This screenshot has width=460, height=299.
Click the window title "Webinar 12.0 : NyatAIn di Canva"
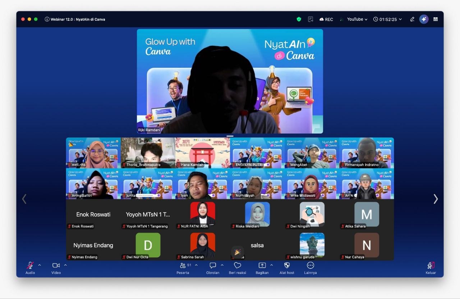click(78, 19)
